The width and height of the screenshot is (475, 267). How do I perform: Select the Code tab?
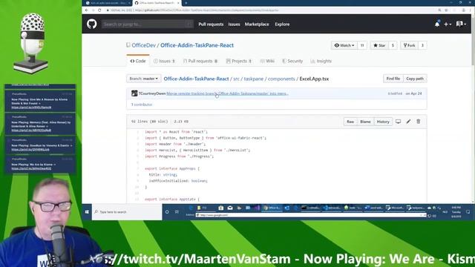point(138,61)
